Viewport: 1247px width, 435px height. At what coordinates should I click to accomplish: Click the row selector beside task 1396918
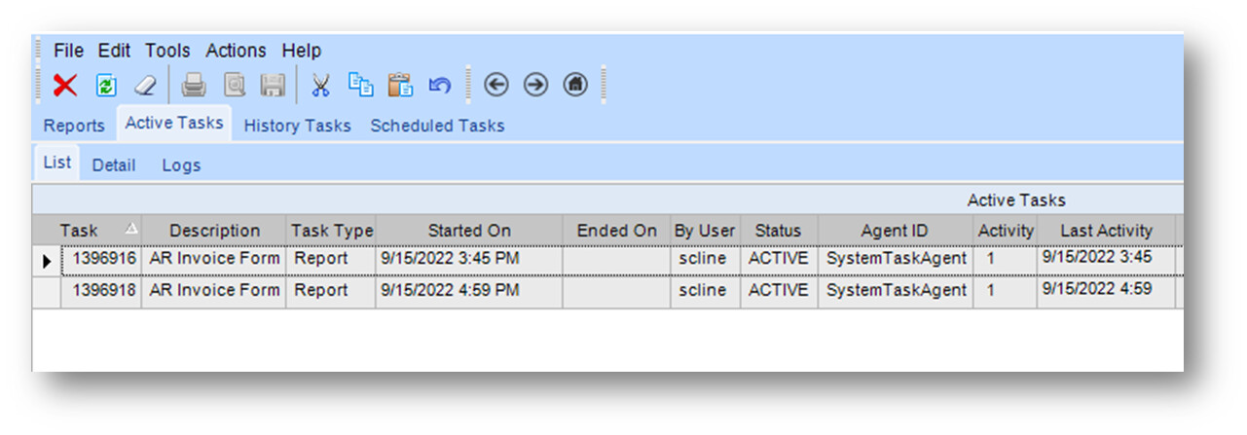coord(47,292)
